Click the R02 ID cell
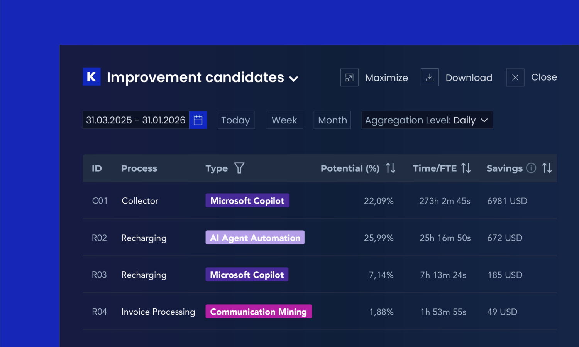 (100, 238)
